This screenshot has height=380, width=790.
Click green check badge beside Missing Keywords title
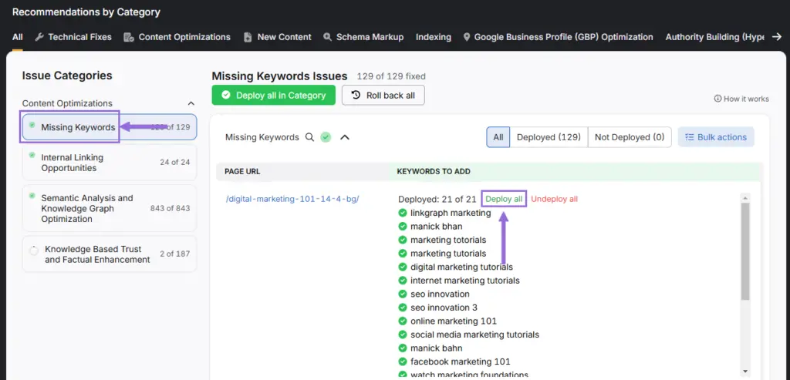[x=326, y=137]
